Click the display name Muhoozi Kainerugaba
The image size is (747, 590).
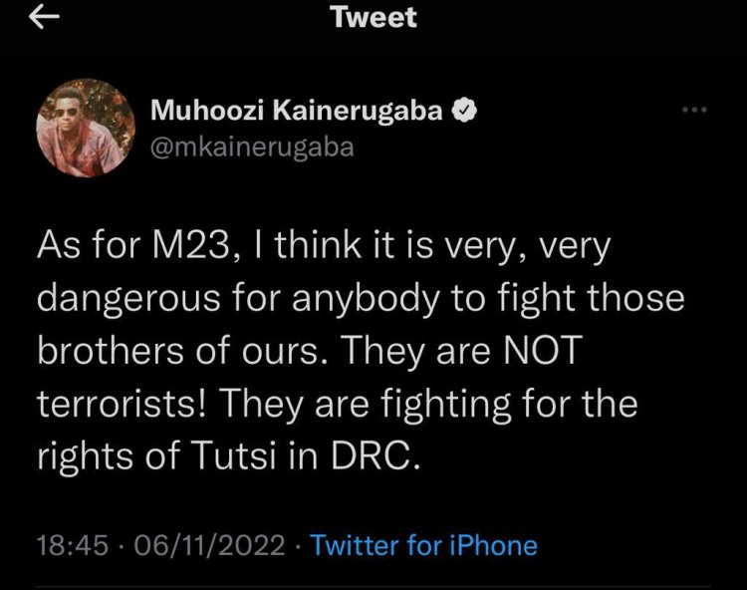pyautogui.click(x=297, y=113)
